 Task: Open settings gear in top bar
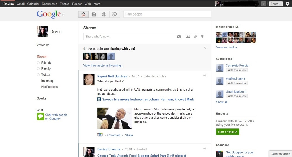[288, 4]
